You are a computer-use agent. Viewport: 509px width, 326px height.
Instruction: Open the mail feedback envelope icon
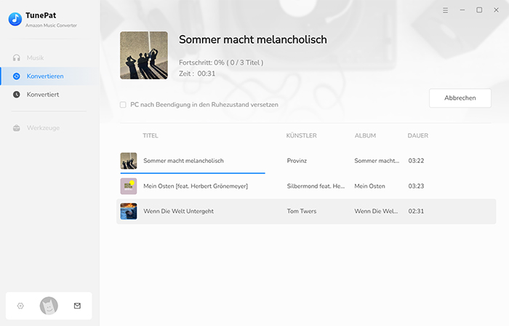[x=77, y=306]
